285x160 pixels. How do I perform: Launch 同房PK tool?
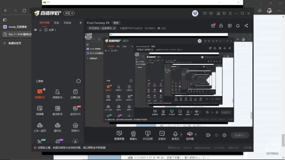75,127
